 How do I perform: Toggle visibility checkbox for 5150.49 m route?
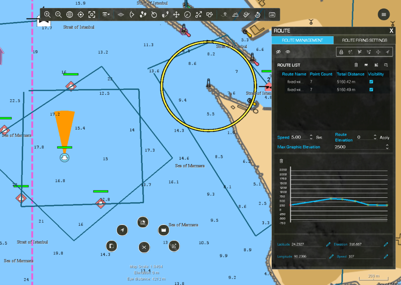coord(371,90)
